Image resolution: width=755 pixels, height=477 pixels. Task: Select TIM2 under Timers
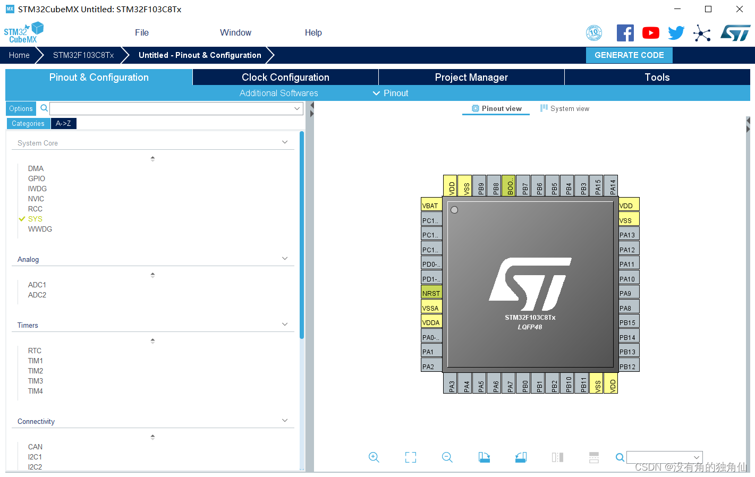[36, 371]
